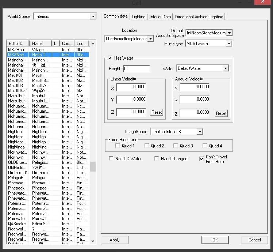The image size is (273, 252).
Task: Select the QASmoke cell row
Action: pos(48,224)
